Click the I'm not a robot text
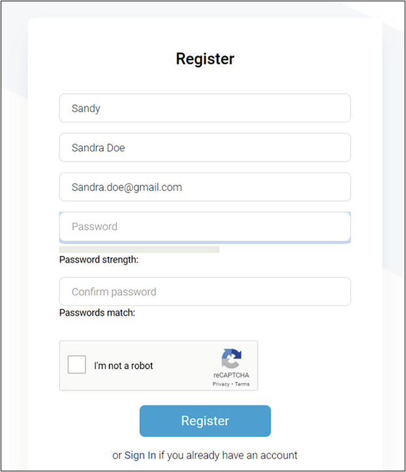This screenshot has height=472, width=406. (x=123, y=366)
